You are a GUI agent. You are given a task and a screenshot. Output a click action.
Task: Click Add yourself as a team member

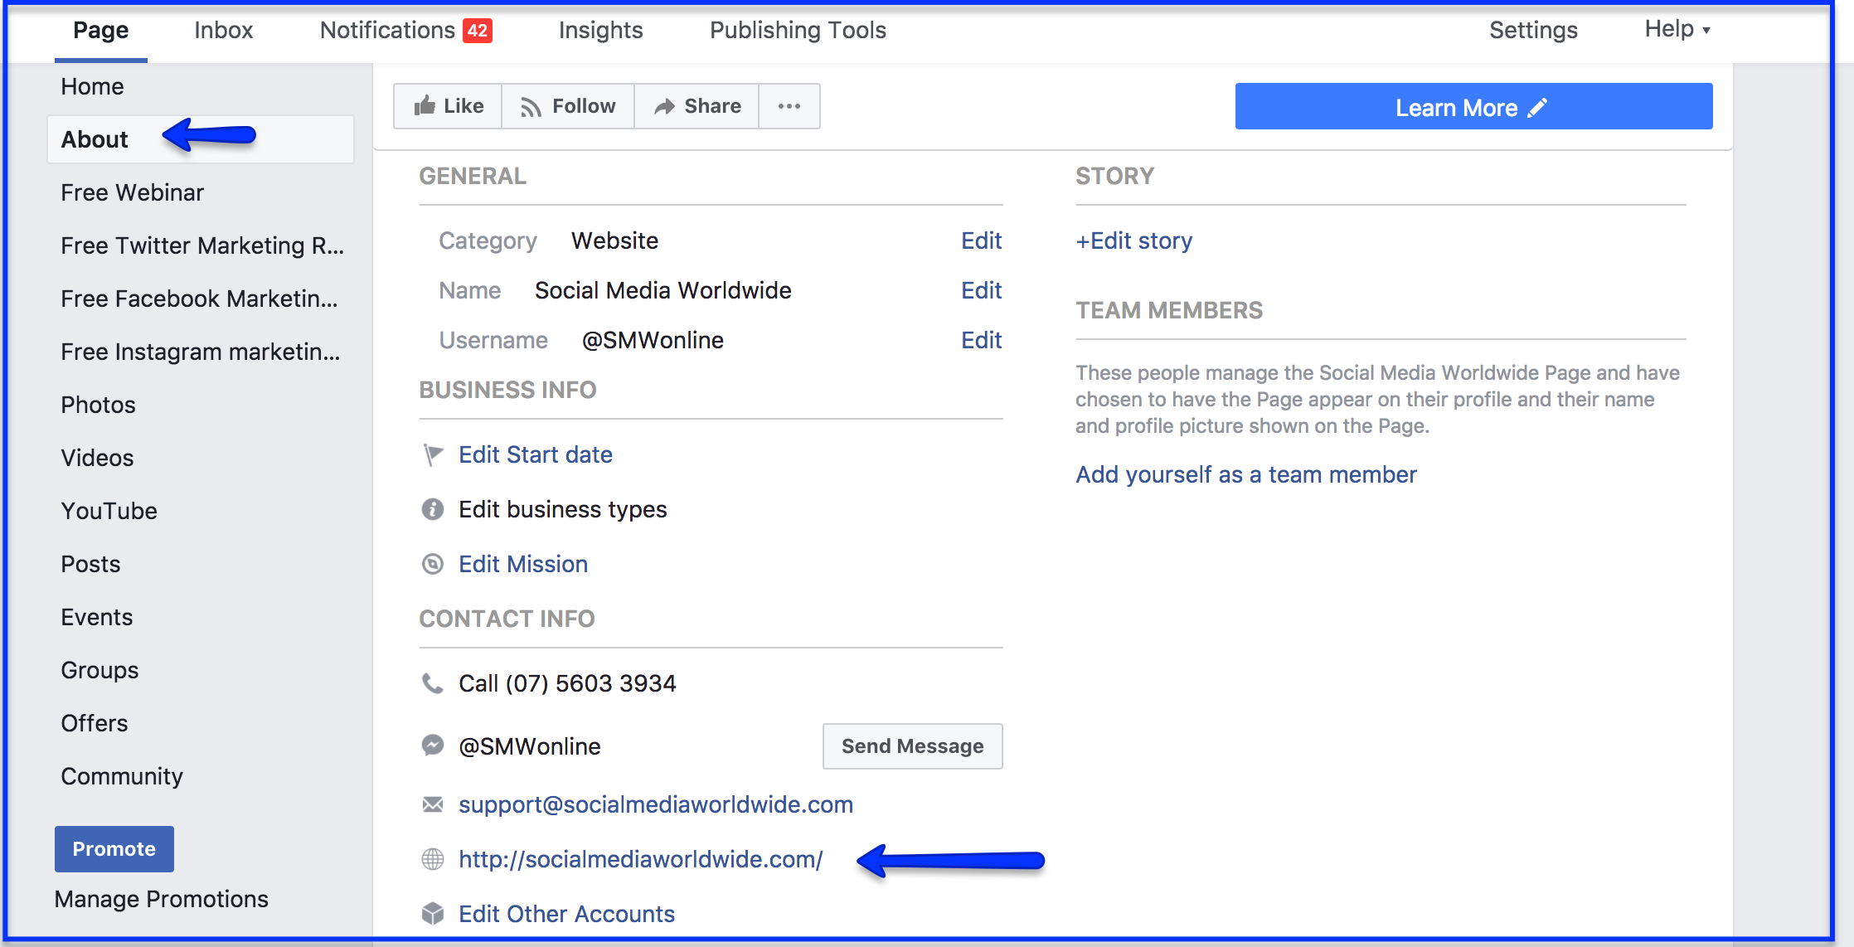click(x=1246, y=474)
